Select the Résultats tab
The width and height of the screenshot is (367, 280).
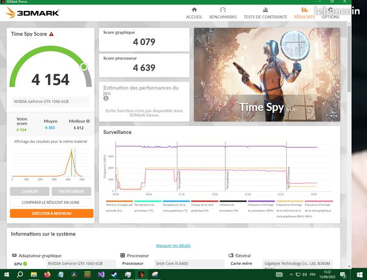click(304, 13)
